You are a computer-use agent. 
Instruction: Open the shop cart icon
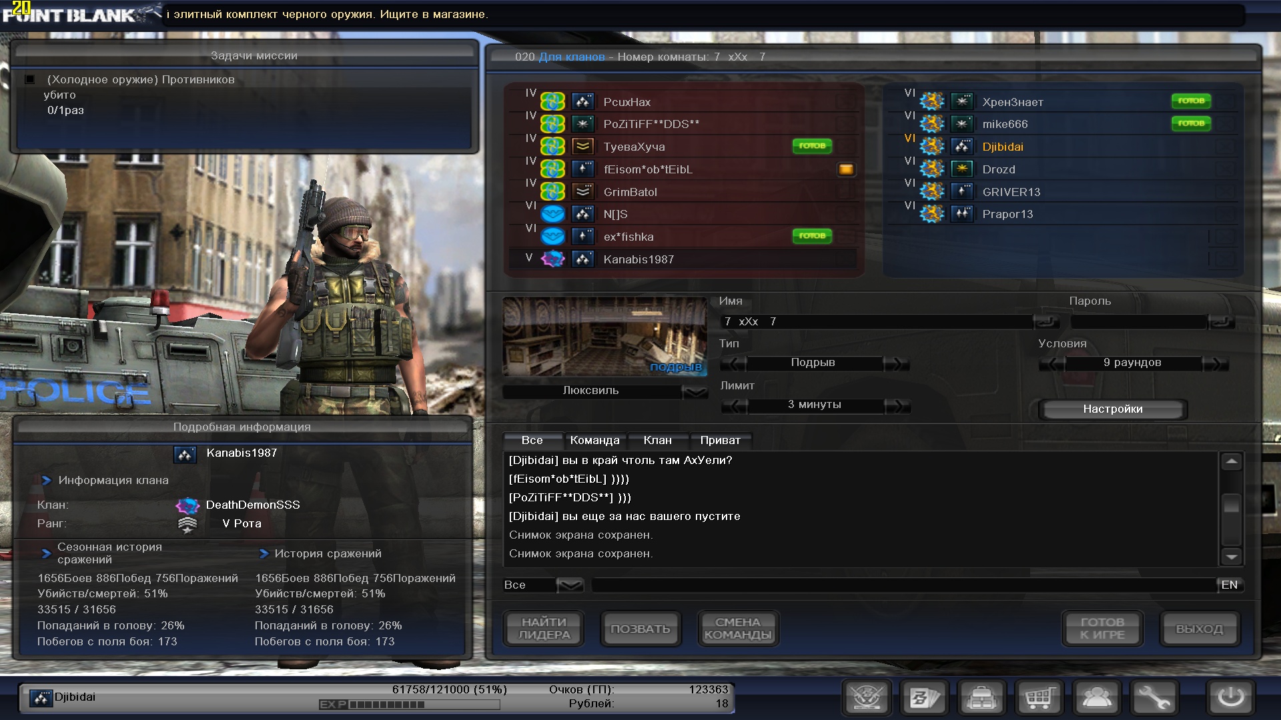click(1039, 698)
